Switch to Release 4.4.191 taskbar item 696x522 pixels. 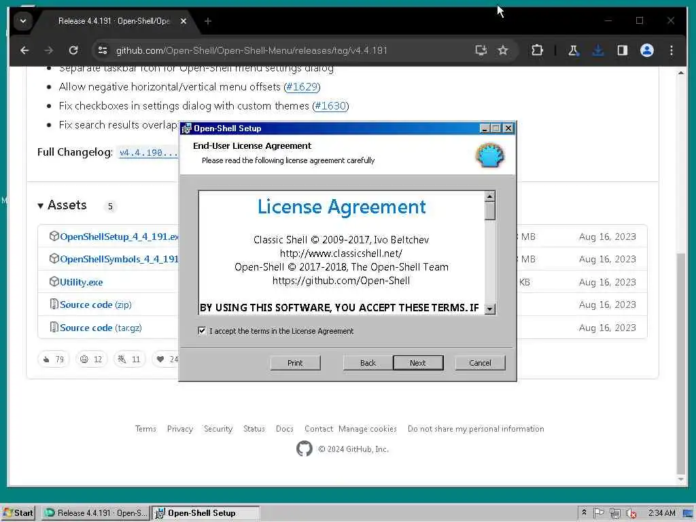click(x=95, y=513)
